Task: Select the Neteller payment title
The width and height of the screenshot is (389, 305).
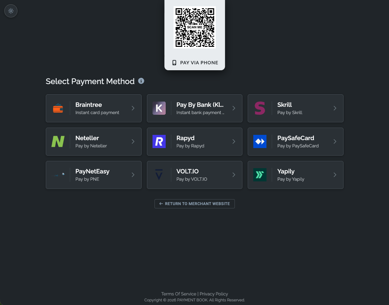Action: coord(87,138)
